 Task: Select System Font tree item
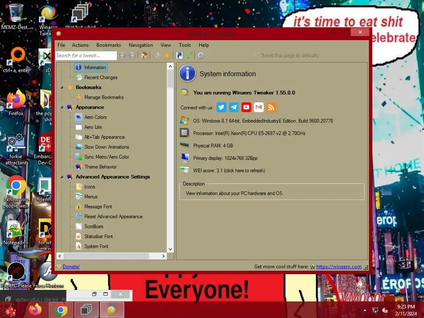point(96,246)
